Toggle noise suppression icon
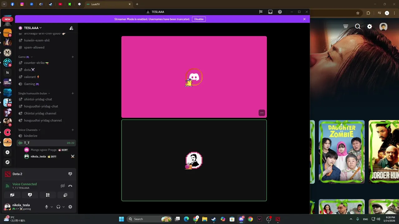 pyautogui.click(x=63, y=186)
